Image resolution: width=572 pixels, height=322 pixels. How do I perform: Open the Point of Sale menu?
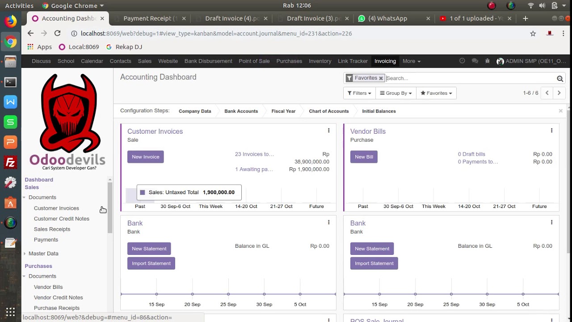pyautogui.click(x=254, y=61)
